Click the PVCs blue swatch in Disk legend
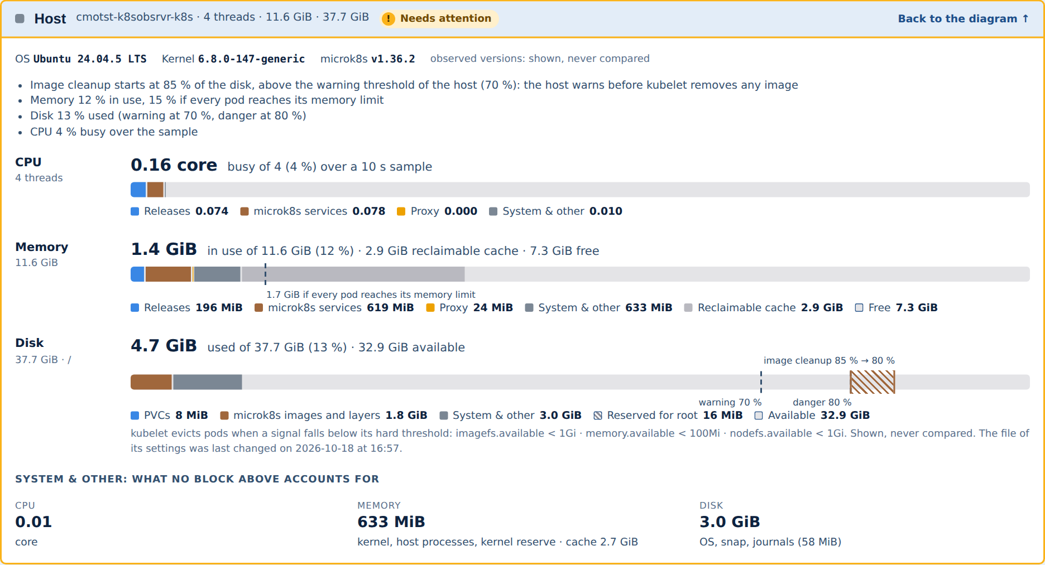 (x=135, y=416)
